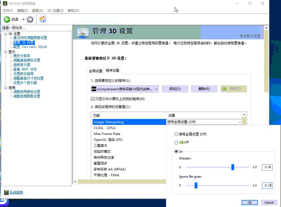281x207 pixels.
Task: Click the Ignore film grain slider handle
Action: [196, 185]
